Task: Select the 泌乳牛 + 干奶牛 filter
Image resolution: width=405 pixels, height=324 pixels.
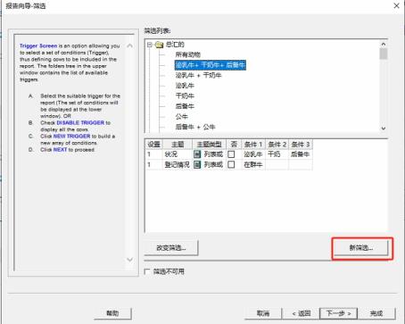Action: click(198, 75)
